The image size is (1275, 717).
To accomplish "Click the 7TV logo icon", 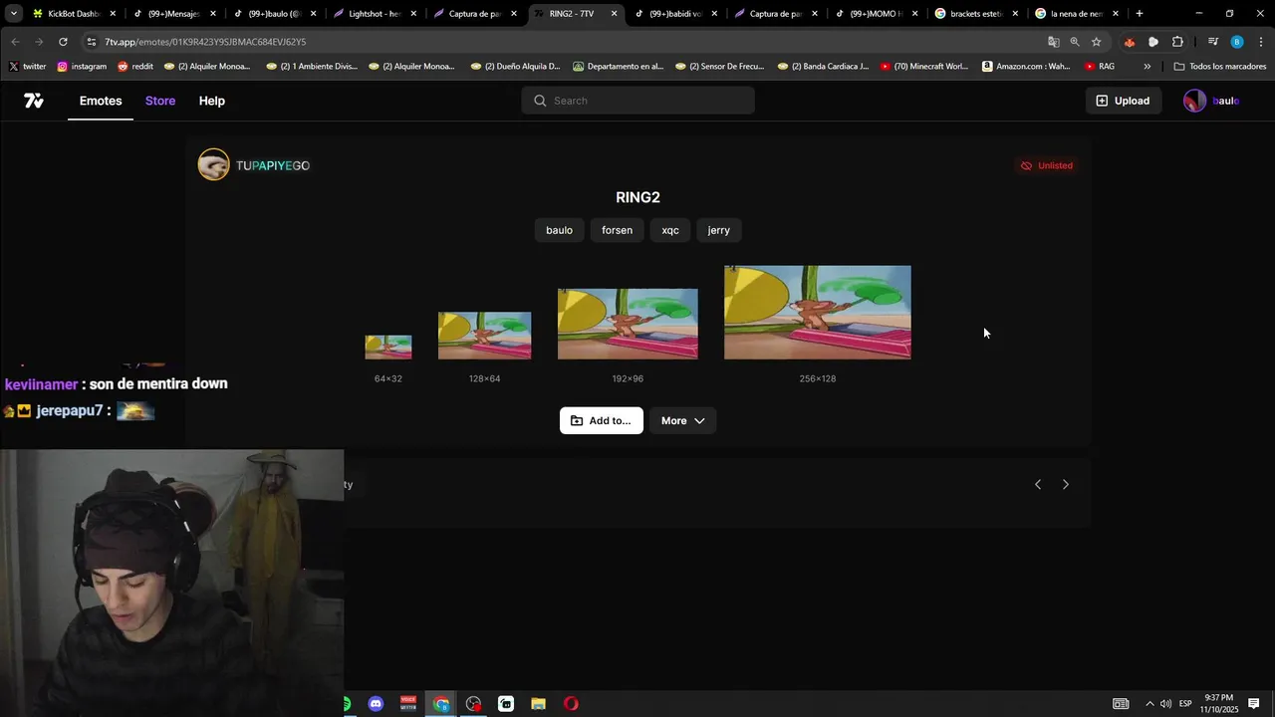I will (34, 101).
